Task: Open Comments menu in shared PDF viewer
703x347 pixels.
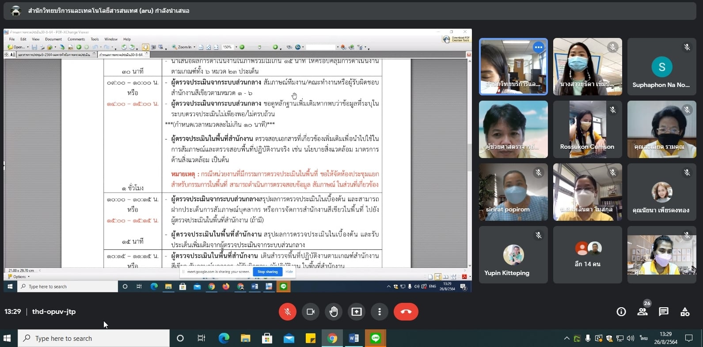Action: [x=76, y=39]
